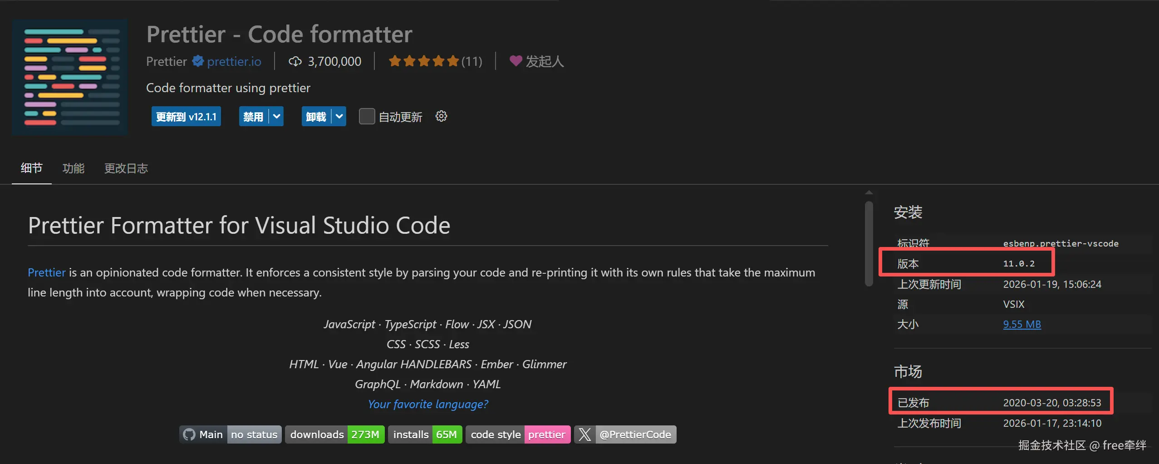The width and height of the screenshot is (1159, 464).
Task: Expand the 卸载 dropdown arrow
Action: click(x=339, y=116)
